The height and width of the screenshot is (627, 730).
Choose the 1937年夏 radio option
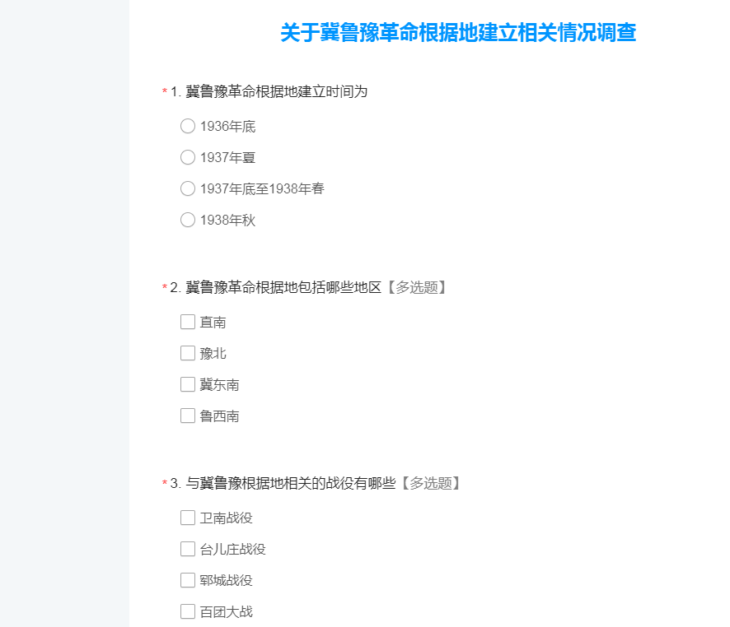tap(188, 157)
